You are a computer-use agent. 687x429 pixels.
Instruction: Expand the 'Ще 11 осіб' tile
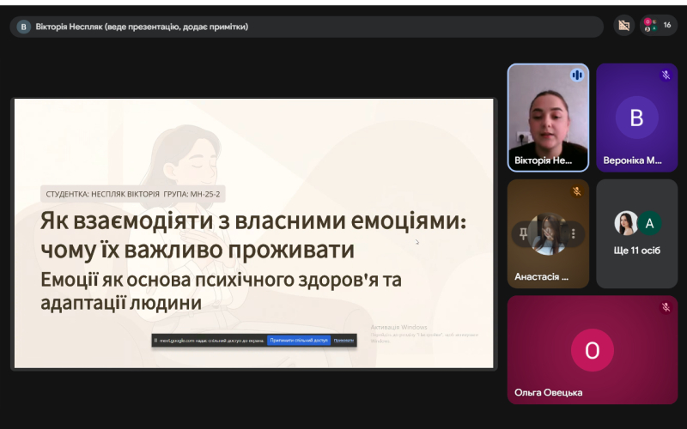pos(636,233)
